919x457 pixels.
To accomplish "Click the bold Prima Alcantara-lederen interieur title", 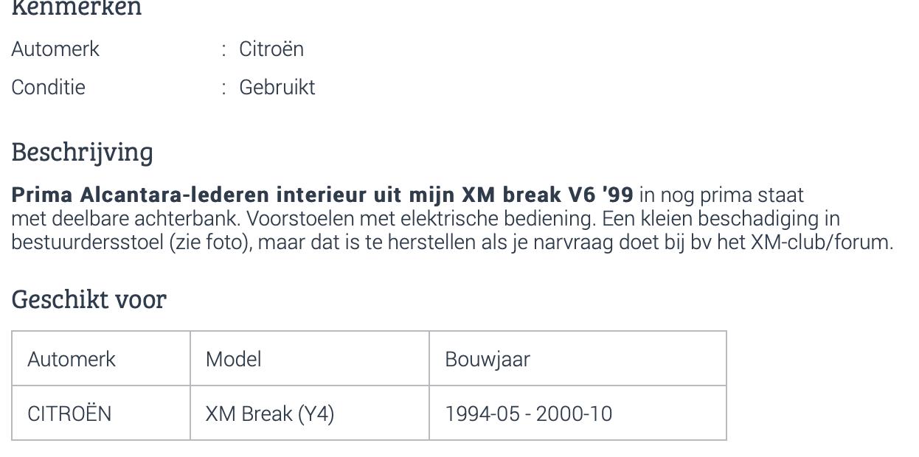I will [x=322, y=195].
